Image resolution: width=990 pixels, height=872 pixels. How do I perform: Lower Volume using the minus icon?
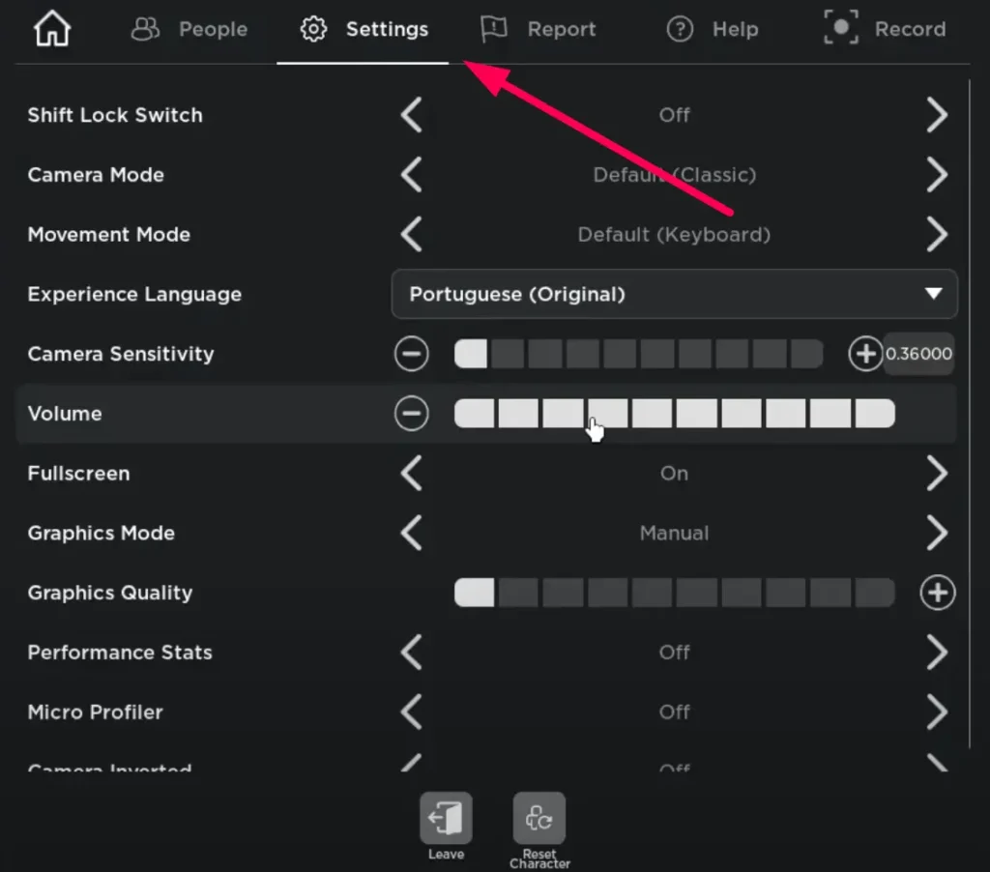tap(411, 415)
